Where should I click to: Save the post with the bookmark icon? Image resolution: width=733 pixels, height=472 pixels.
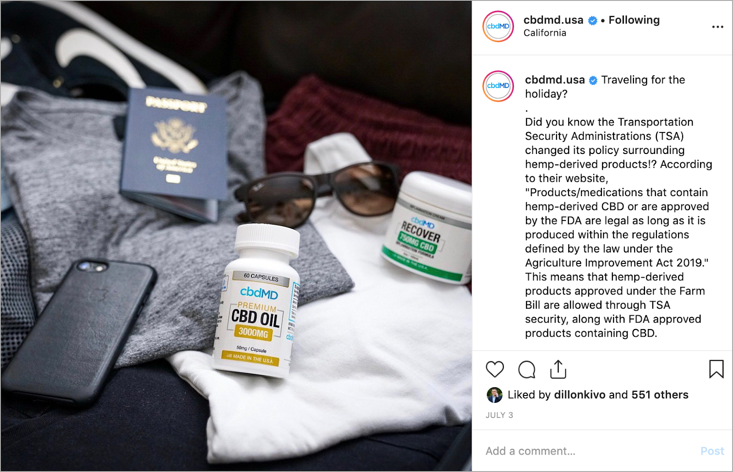716,369
